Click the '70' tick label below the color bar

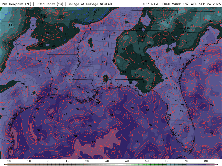click(x=186, y=161)
